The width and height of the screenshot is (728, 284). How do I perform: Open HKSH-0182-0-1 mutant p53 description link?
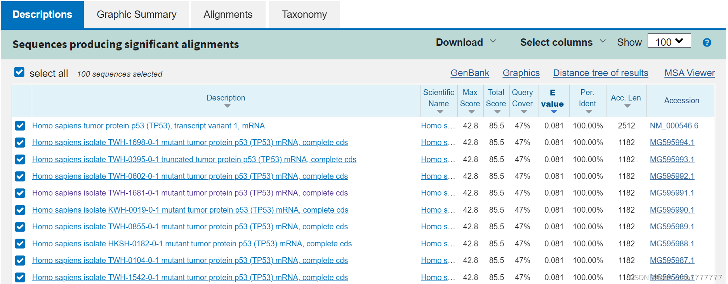point(192,244)
